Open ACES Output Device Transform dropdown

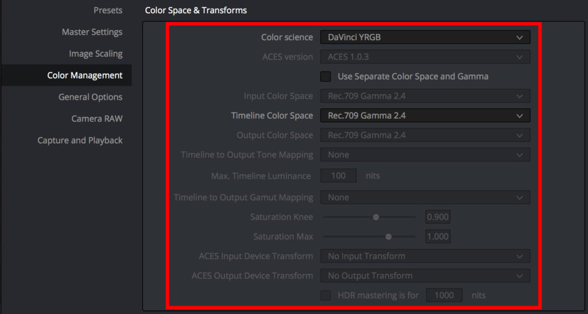(x=425, y=276)
